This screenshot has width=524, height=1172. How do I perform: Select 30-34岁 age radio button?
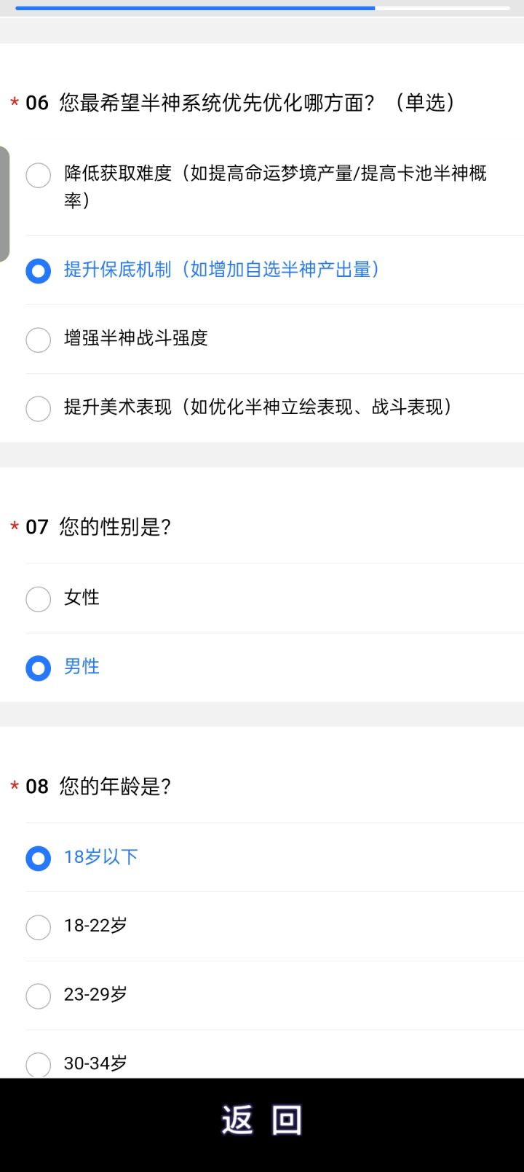click(38, 1065)
